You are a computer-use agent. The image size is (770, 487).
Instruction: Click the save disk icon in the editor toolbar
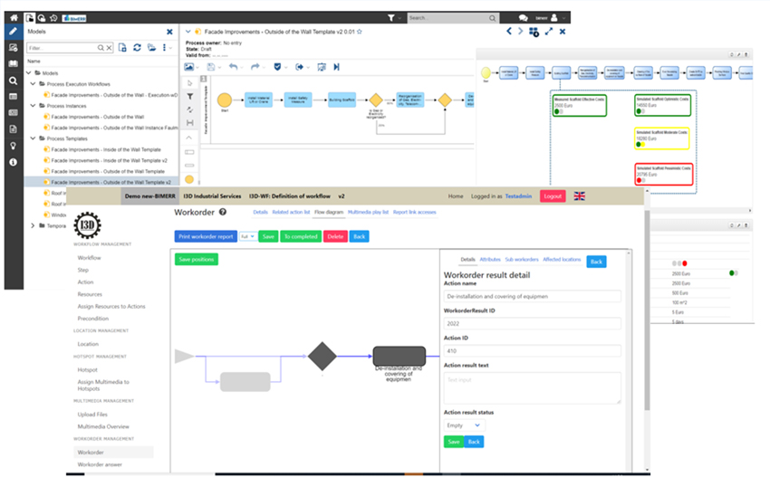point(211,67)
